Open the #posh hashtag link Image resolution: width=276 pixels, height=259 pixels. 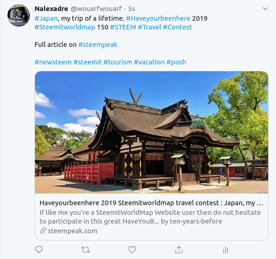click(176, 62)
